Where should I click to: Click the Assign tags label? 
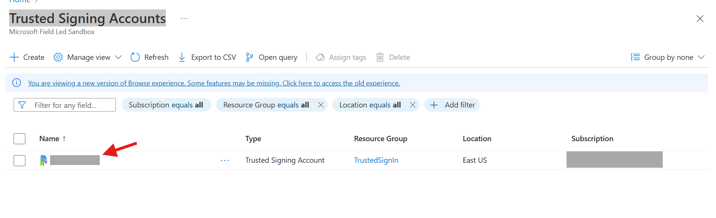click(347, 57)
